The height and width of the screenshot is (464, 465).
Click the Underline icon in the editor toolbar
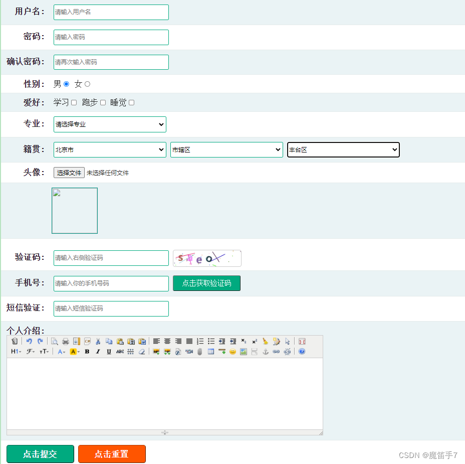108,351
